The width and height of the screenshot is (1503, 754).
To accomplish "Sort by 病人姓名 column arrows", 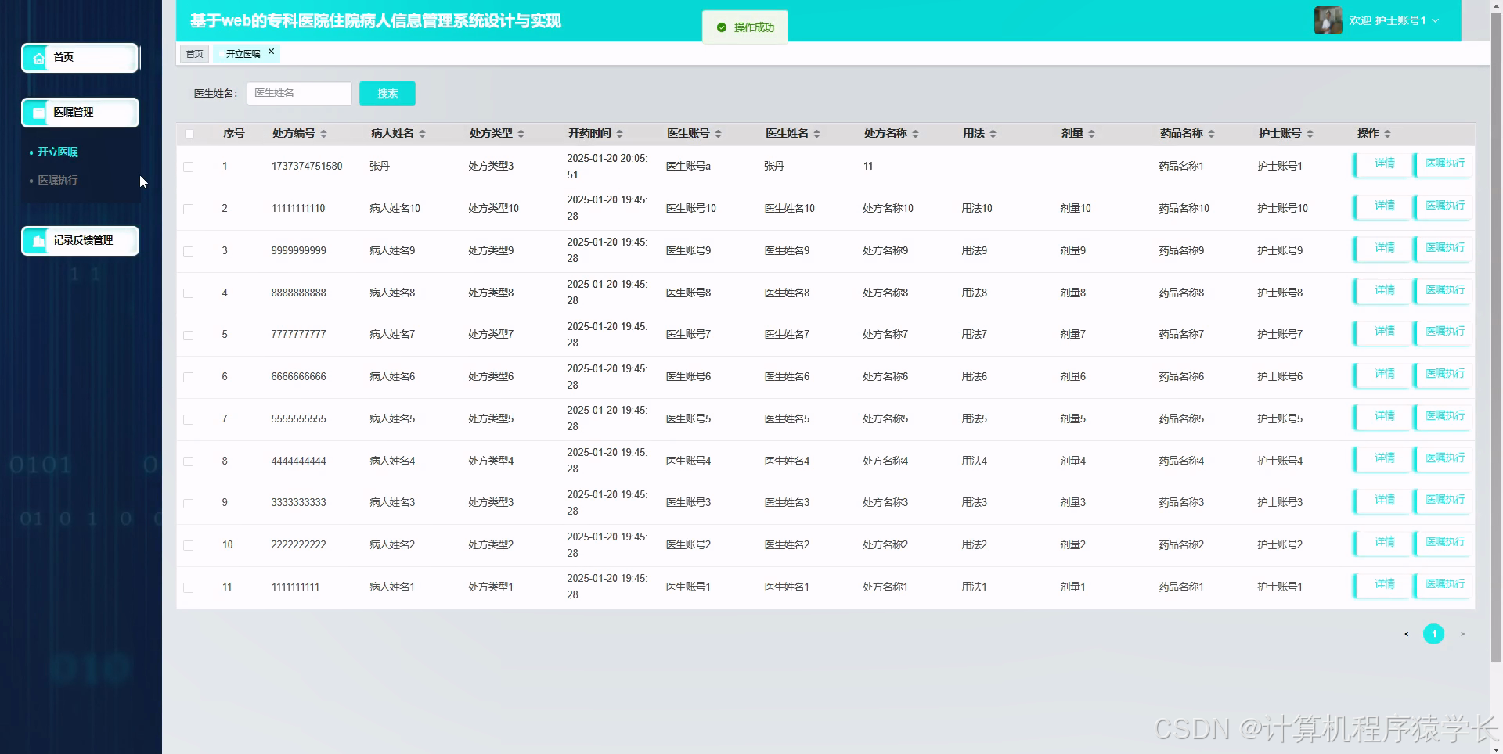I will [422, 134].
